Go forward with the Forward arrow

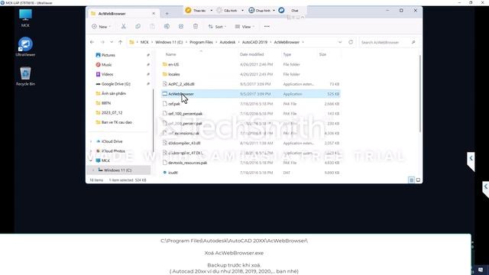coord(102,42)
